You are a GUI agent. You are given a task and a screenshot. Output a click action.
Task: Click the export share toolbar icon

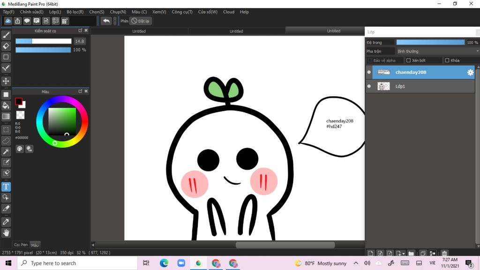(17, 21)
